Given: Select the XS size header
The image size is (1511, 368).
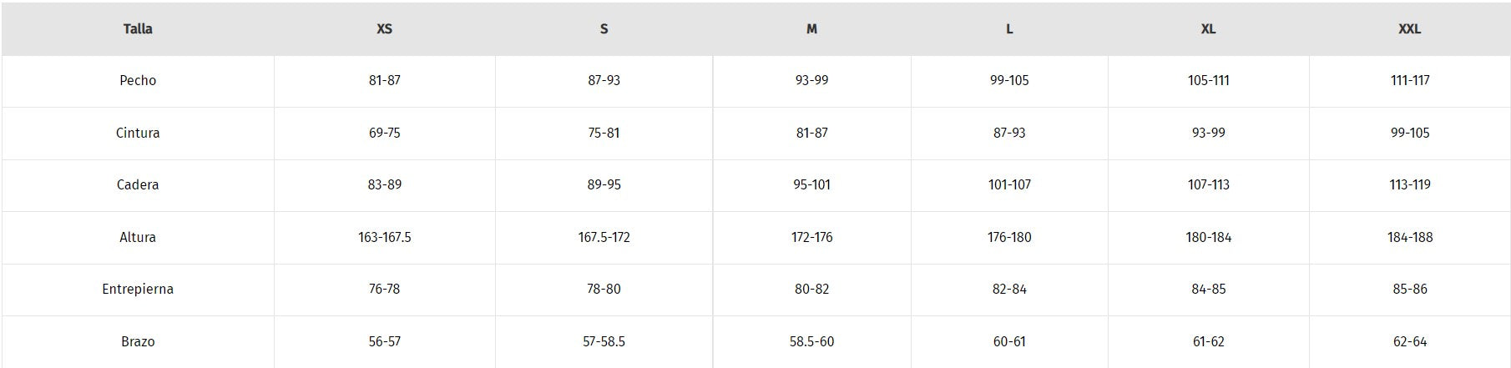Looking at the screenshot, I should point(384,29).
